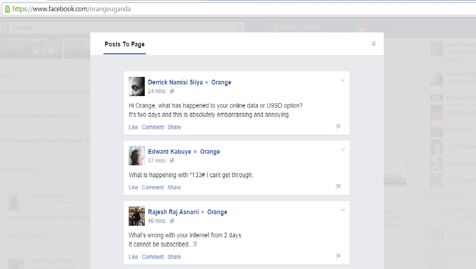Expand options chevron on Edward's post
Image resolution: width=476 pixels, height=269 pixels.
tap(343, 150)
